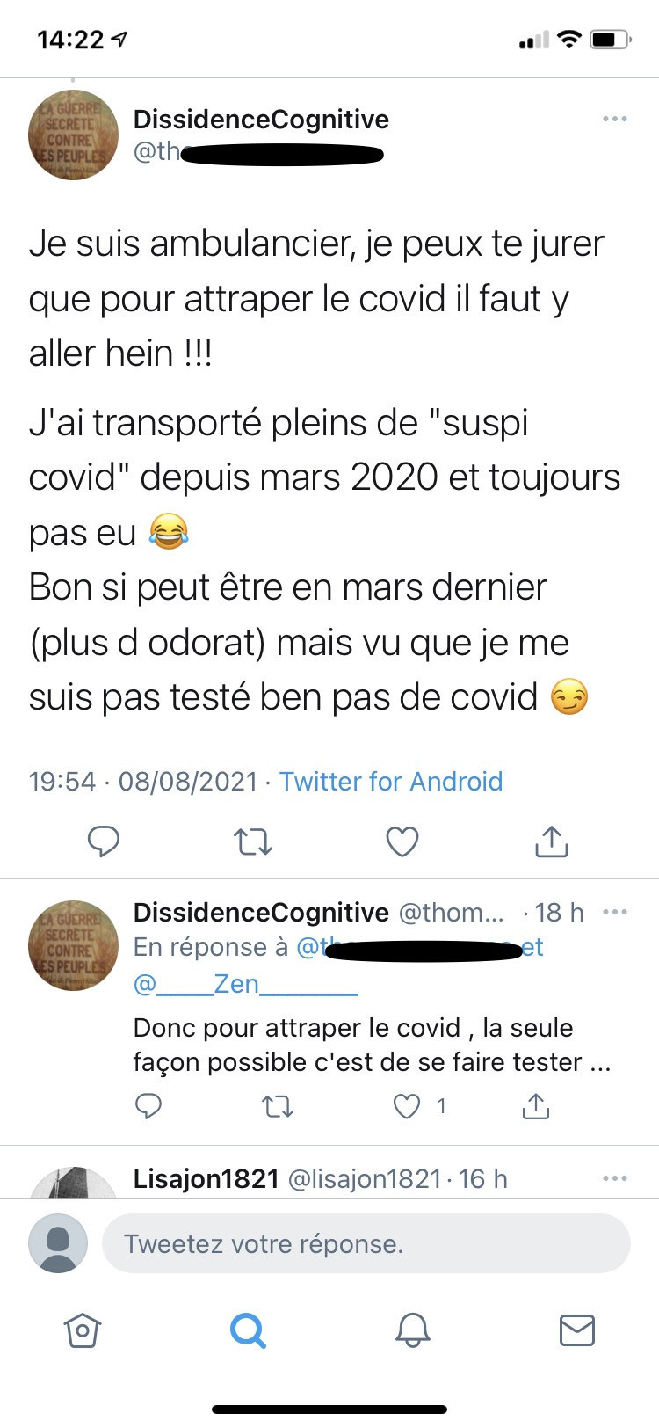Open the Search tab
The width and height of the screenshot is (659, 1428).
(x=248, y=1330)
